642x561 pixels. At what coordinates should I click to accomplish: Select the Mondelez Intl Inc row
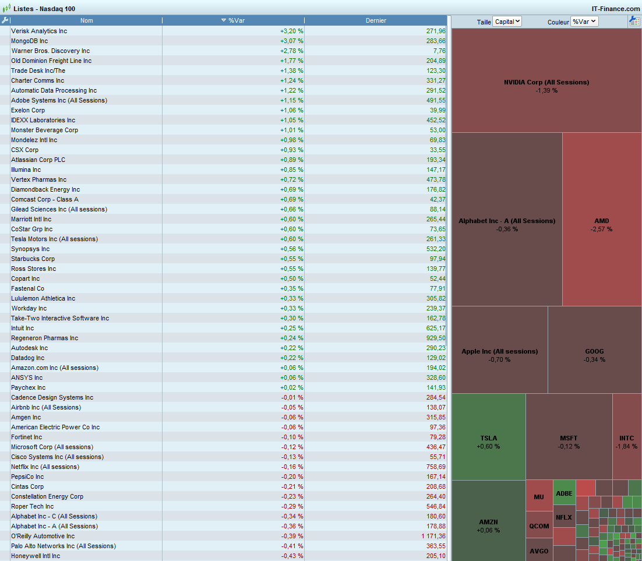[x=223, y=140]
